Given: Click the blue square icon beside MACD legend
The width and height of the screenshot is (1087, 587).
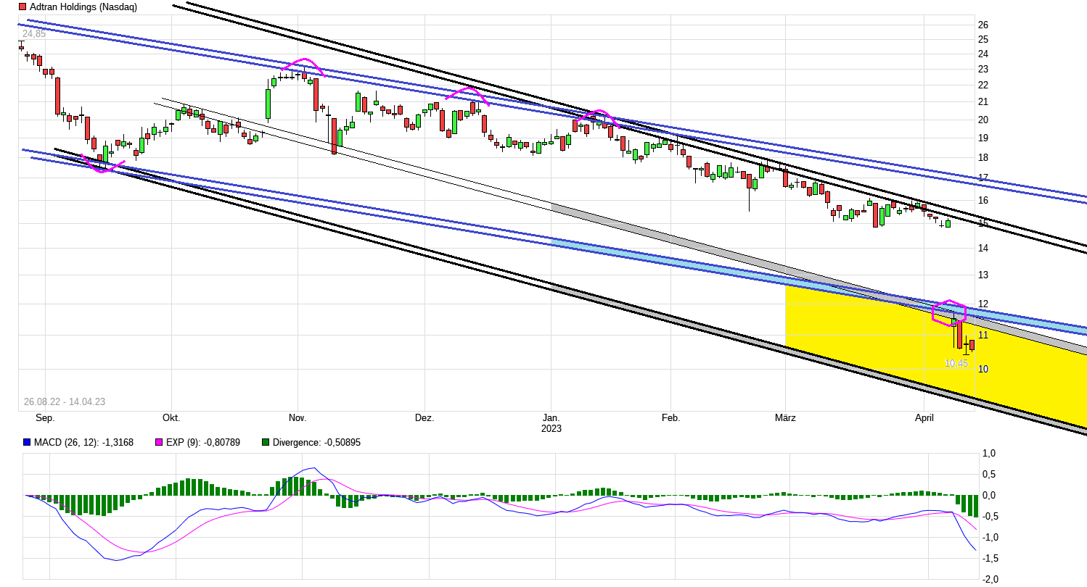Looking at the screenshot, I should (25, 442).
